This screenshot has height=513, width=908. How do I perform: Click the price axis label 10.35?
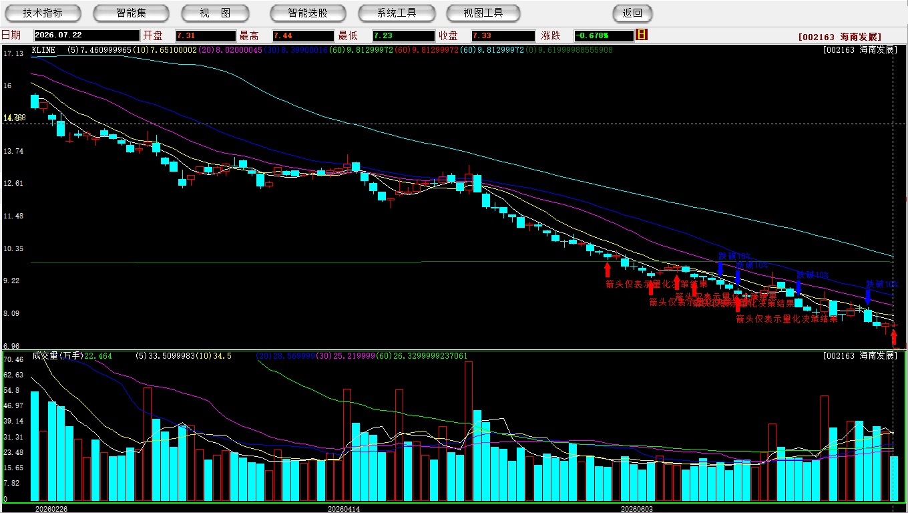point(13,248)
